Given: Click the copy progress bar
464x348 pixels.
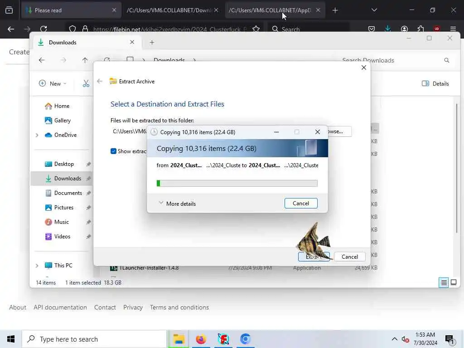Looking at the screenshot, I should [x=237, y=184].
